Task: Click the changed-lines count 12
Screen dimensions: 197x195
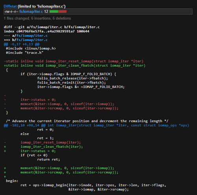Action: (46, 11)
